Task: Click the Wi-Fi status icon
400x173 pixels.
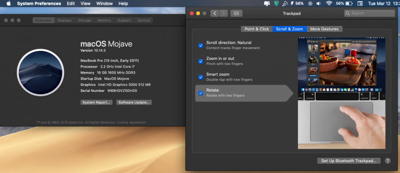Action: coord(329,4)
